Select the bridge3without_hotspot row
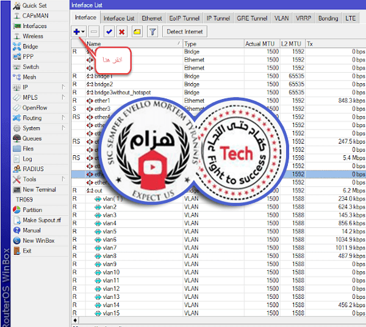 coord(218,92)
